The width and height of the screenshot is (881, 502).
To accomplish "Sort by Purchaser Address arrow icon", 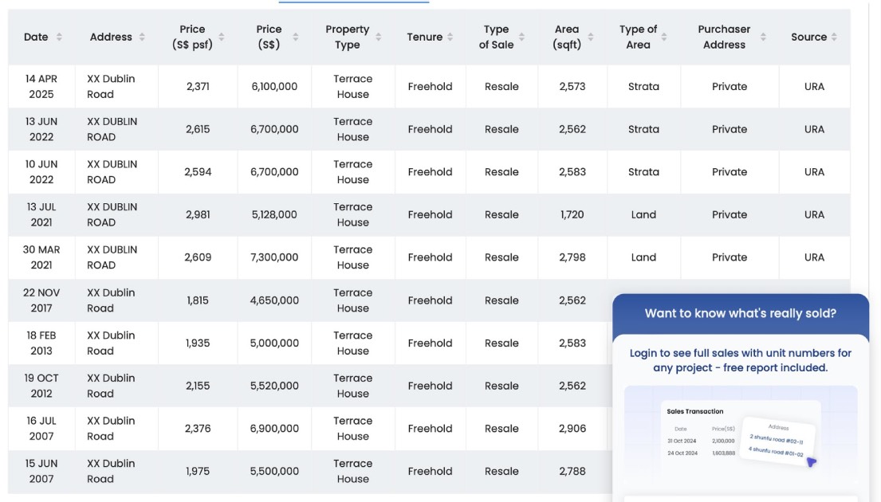I will point(763,37).
